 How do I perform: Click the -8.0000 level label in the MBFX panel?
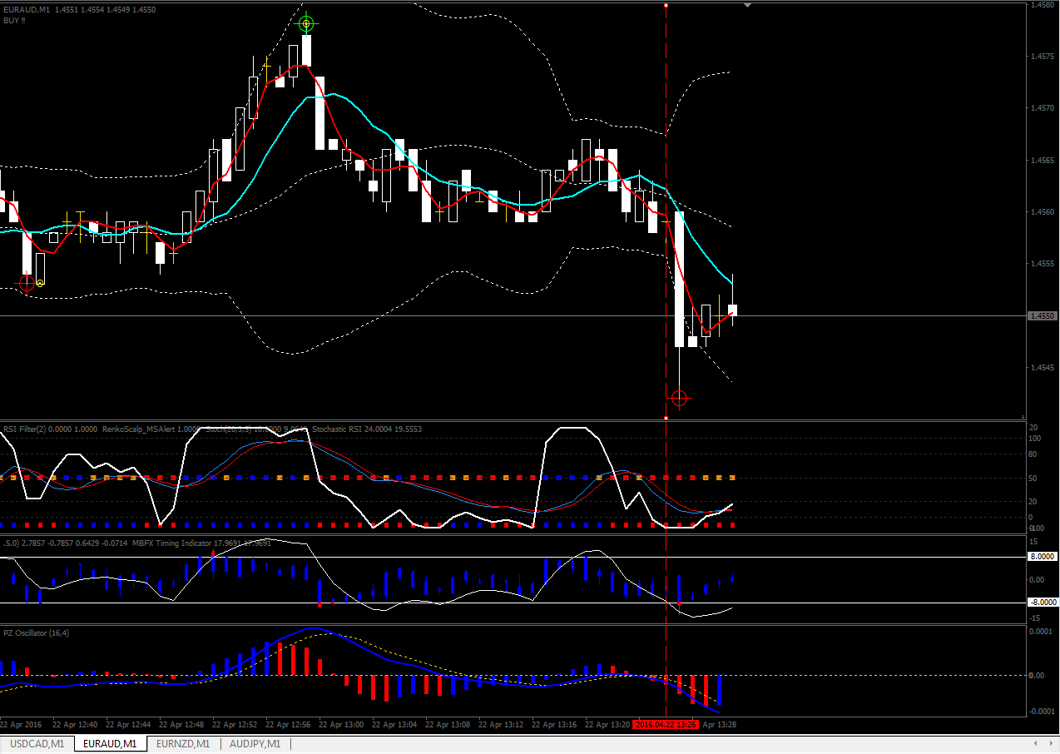1043,602
